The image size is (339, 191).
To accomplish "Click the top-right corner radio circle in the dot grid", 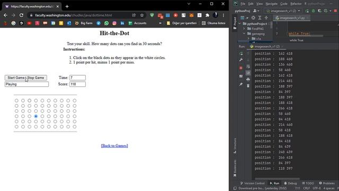I will tap(75, 101).
